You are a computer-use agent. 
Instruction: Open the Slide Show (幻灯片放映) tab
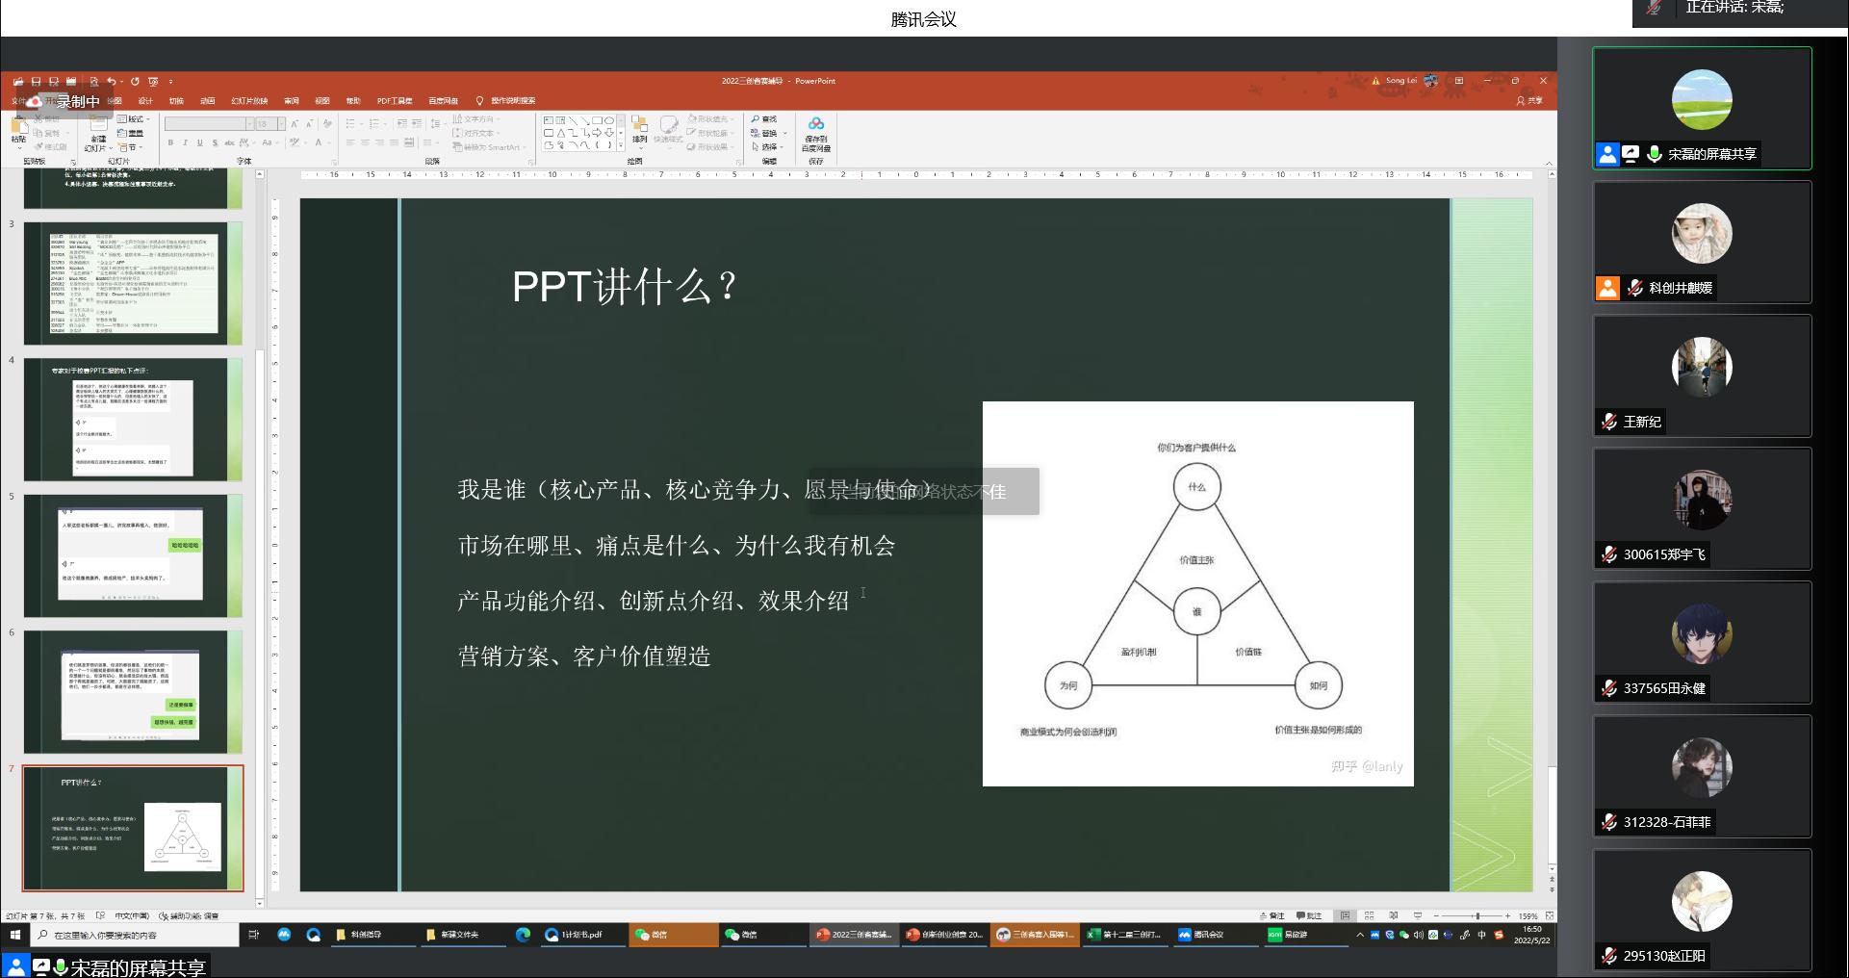[x=249, y=101]
